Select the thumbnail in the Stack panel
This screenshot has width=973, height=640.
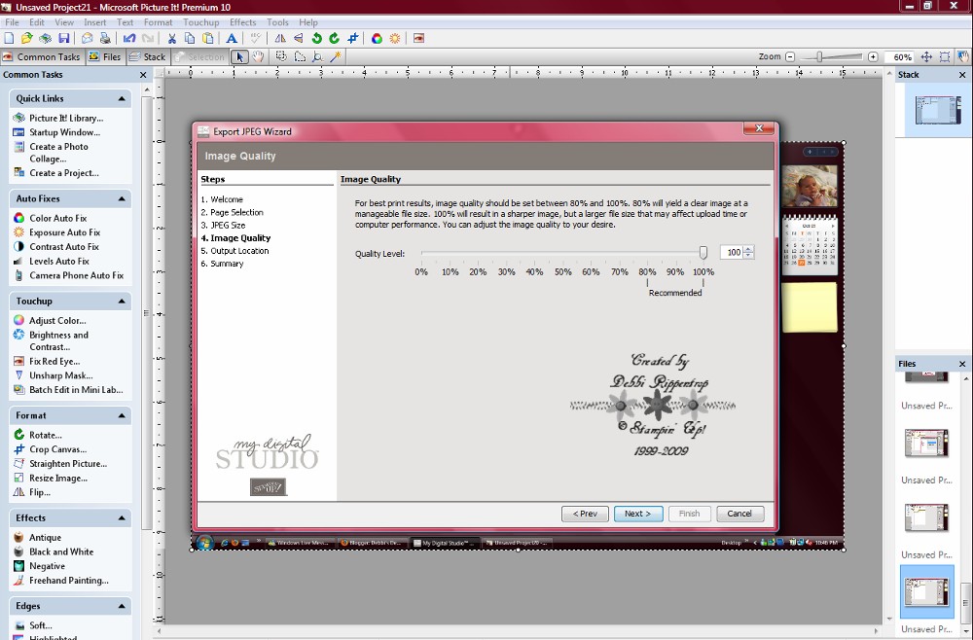938,110
